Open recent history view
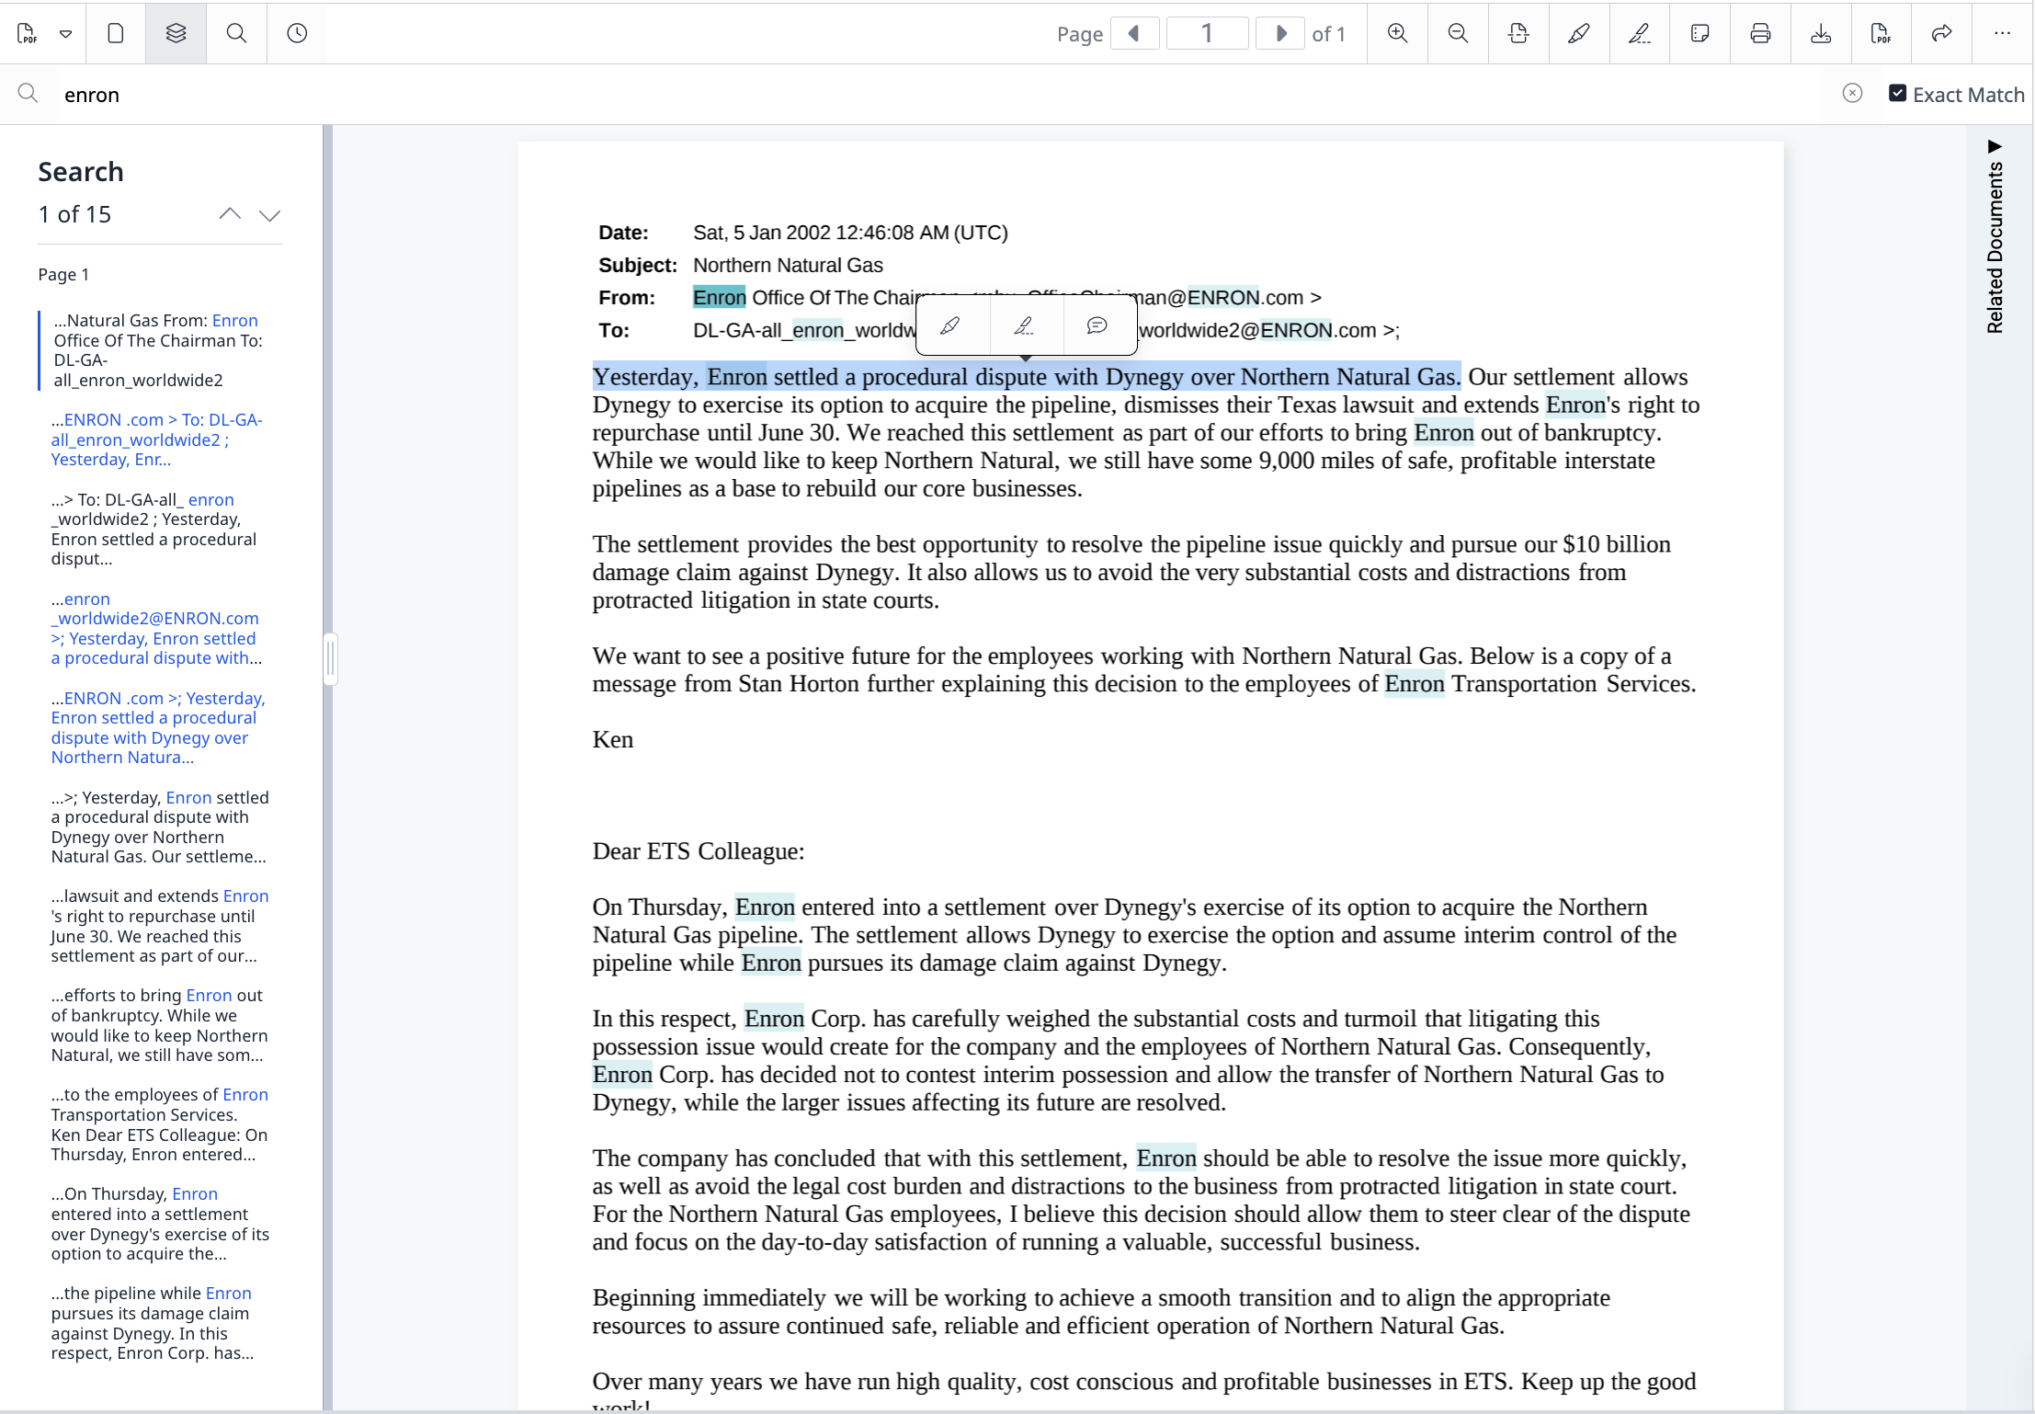The width and height of the screenshot is (2035, 1414). tap(297, 33)
